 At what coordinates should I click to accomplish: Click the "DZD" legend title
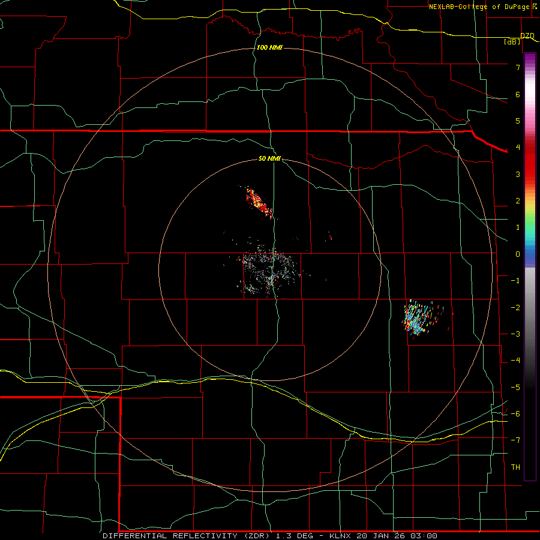click(x=527, y=36)
